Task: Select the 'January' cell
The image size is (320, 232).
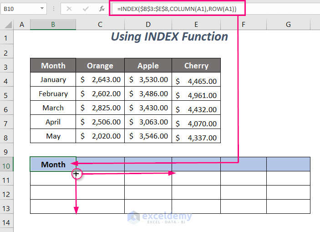Action: 53,79
